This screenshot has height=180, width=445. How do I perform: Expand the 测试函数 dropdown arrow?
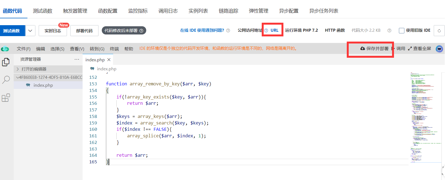click(30, 31)
